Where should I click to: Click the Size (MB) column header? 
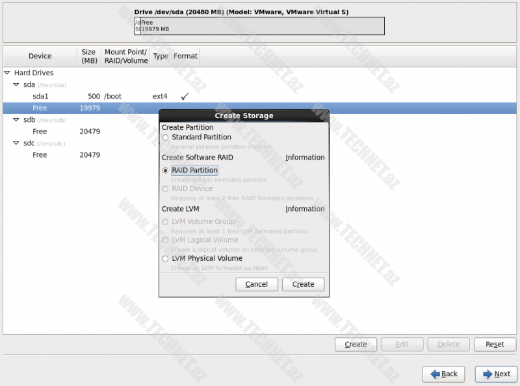pos(88,56)
